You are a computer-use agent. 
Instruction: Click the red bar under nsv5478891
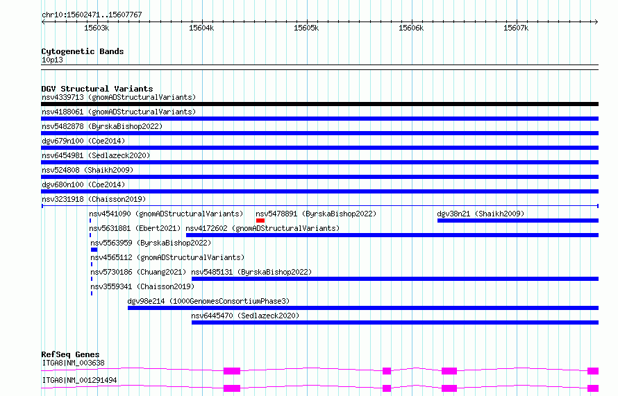click(x=260, y=221)
